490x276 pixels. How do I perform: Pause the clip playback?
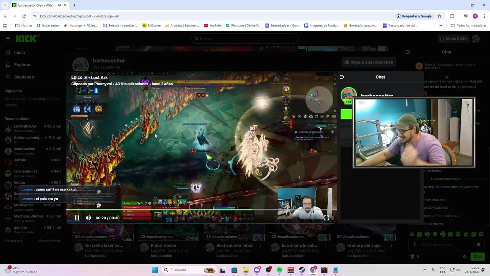coord(77,218)
